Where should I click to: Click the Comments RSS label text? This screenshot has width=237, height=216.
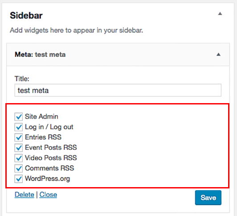click(x=49, y=168)
